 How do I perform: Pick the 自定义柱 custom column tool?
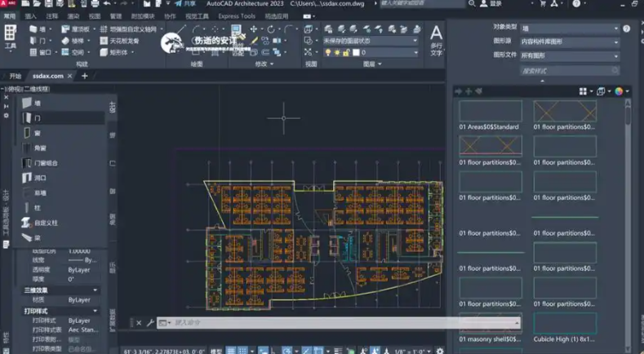(x=45, y=222)
